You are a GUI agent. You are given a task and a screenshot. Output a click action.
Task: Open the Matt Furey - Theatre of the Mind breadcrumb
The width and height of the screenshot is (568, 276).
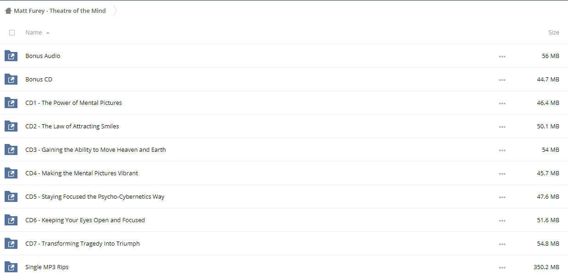click(x=60, y=11)
